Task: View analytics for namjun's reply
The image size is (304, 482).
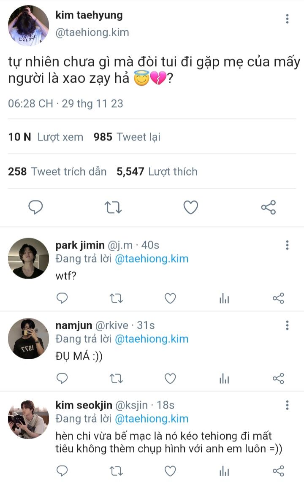Action: tap(224, 379)
